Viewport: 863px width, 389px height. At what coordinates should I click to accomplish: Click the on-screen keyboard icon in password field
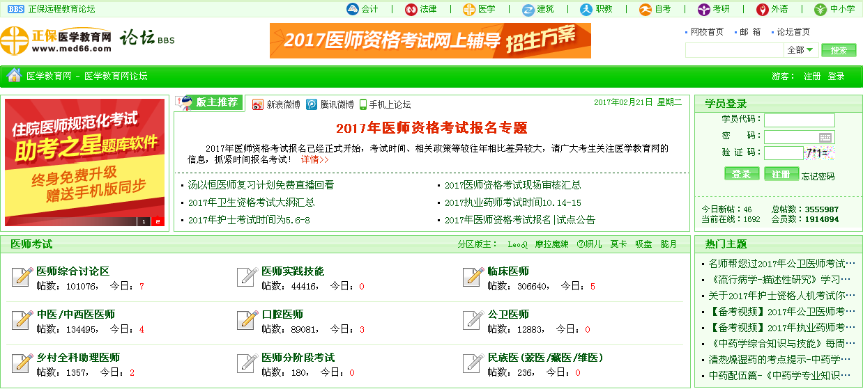[825, 137]
